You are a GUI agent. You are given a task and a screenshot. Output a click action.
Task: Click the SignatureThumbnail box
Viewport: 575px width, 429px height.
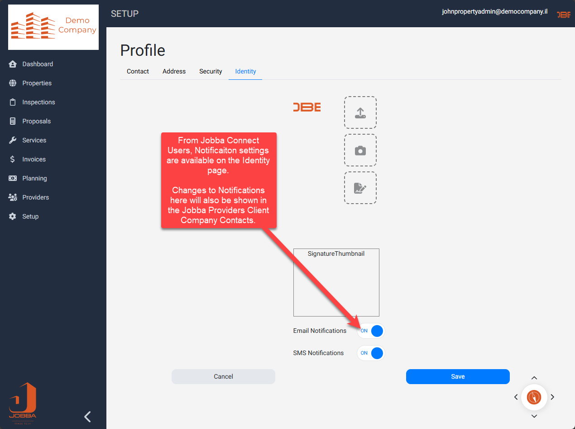(336, 283)
